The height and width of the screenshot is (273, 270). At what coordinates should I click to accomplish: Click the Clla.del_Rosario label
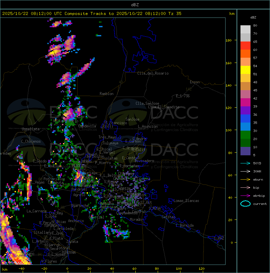[x=153, y=73]
